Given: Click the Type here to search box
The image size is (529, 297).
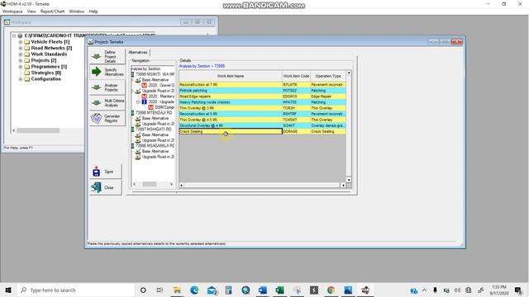Looking at the screenshot, I should click(76, 290).
